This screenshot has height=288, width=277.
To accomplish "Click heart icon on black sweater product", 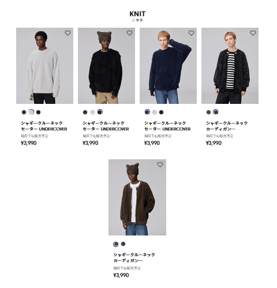I will (129, 33).
